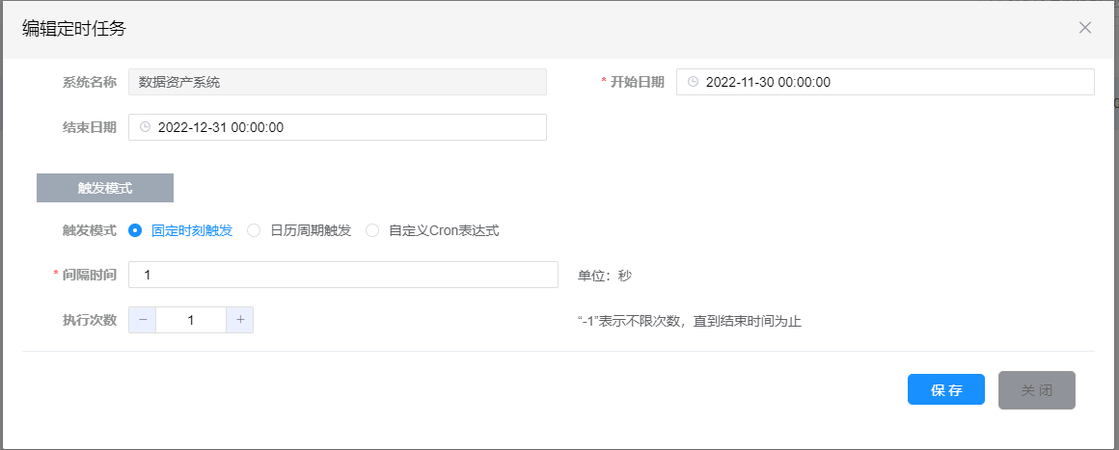Click the 系统名称 label

click(89, 82)
